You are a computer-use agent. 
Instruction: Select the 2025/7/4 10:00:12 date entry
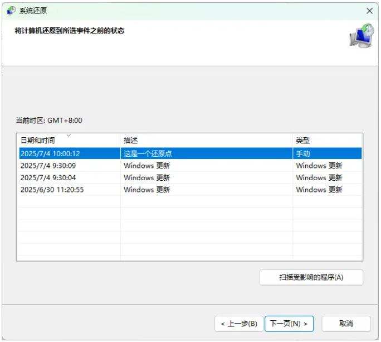pyautogui.click(x=50, y=153)
